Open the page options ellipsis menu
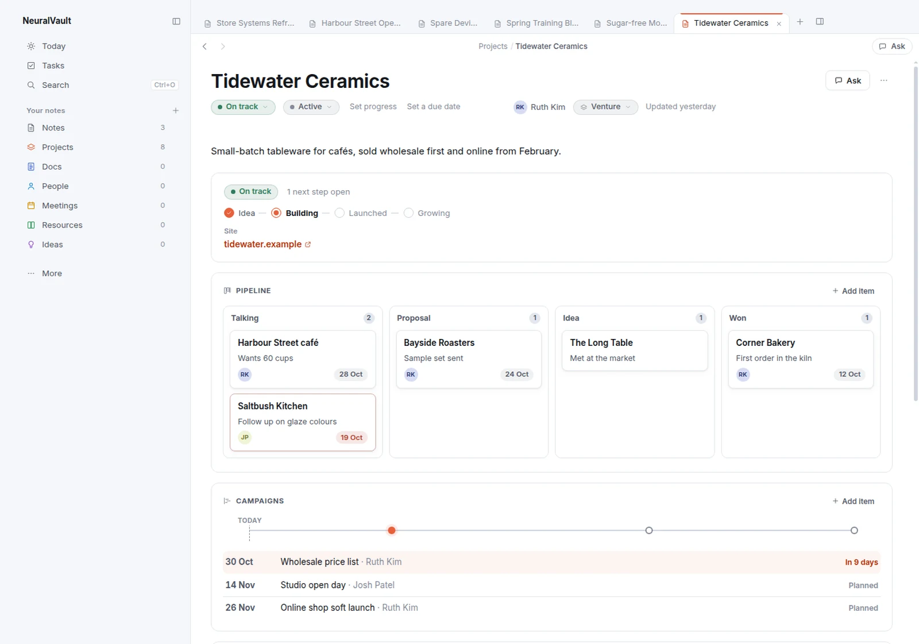The image size is (919, 644). tap(884, 80)
